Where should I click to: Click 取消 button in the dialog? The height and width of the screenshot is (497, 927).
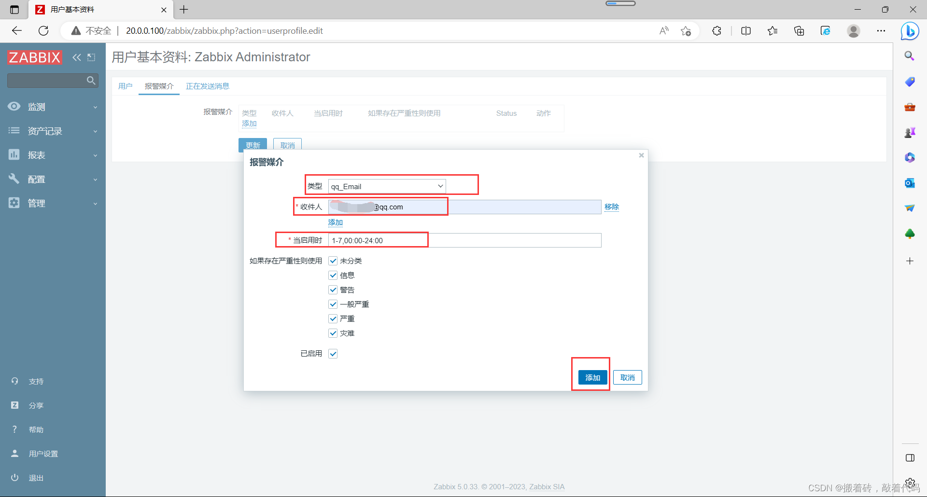pos(627,377)
